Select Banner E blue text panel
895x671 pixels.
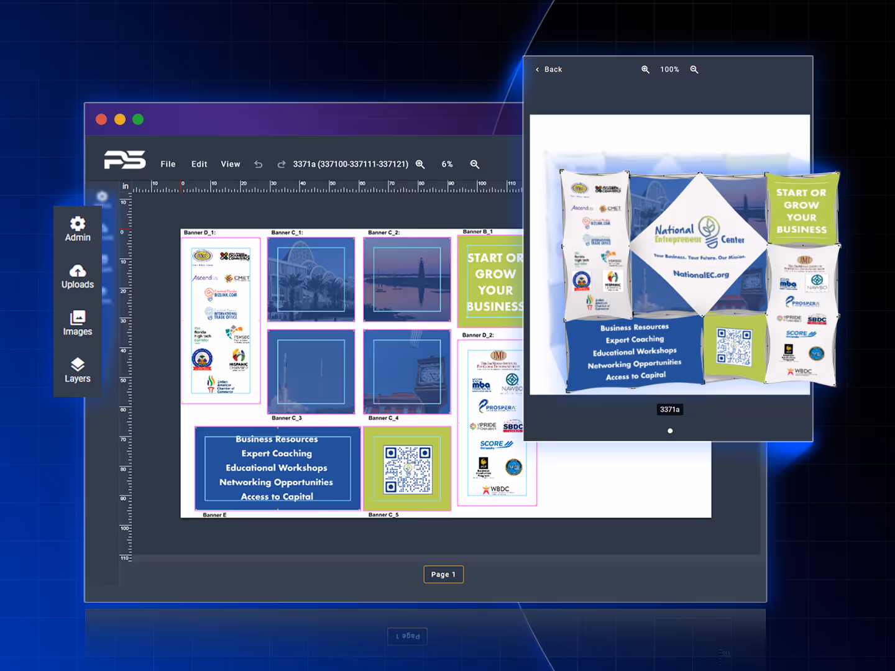[x=277, y=468]
